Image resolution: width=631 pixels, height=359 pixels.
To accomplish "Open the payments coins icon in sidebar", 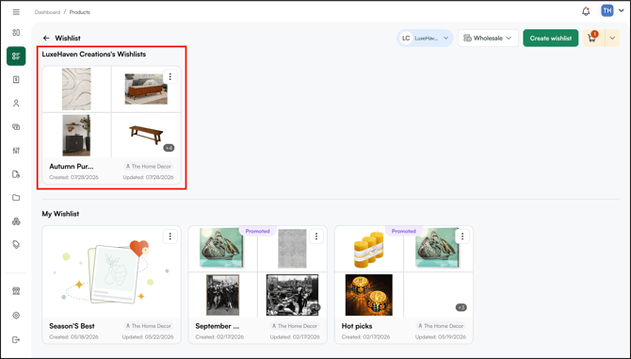I will coord(16,127).
